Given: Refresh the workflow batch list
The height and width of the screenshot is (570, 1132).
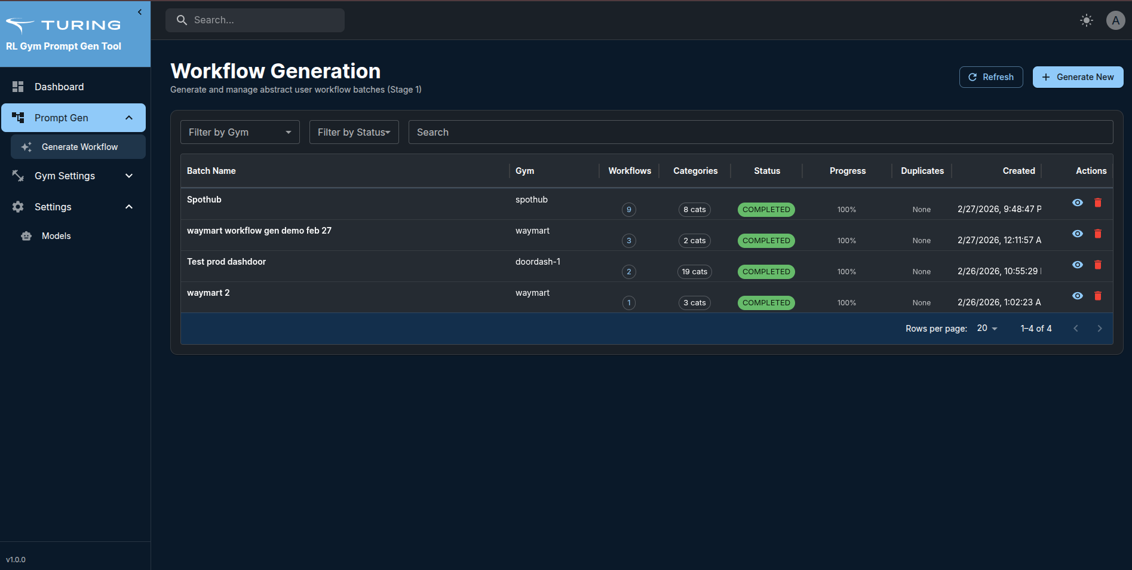Looking at the screenshot, I should tap(990, 77).
